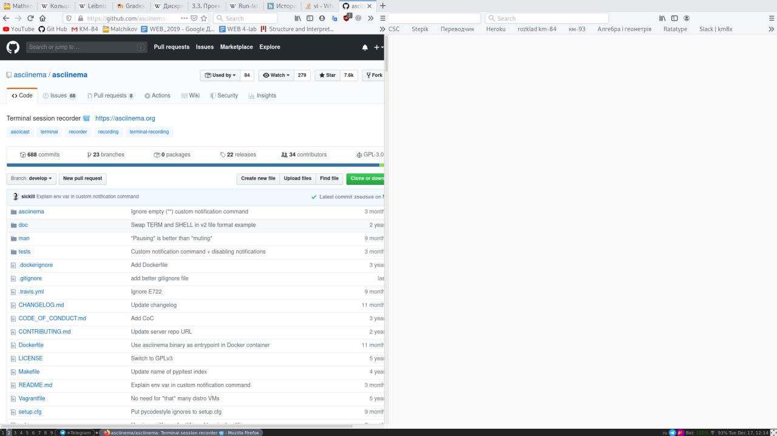Open the YouTube bookmark

(19, 29)
